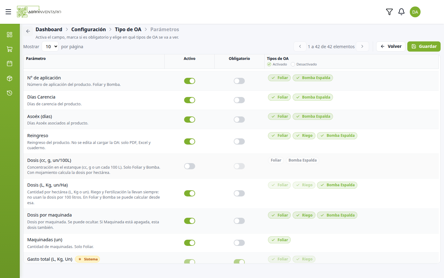444x278 pixels.
Task: Click the AgroInventario logo
Action: click(39, 12)
